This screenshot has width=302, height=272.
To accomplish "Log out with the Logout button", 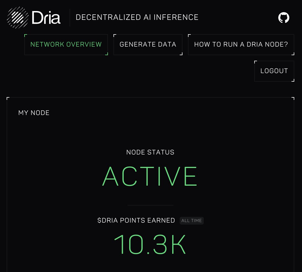I will click(274, 71).
